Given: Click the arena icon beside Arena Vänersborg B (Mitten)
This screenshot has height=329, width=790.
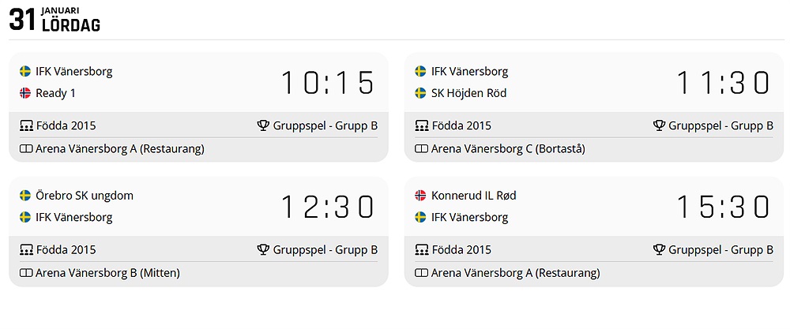Looking at the screenshot, I should pyautogui.click(x=26, y=273).
